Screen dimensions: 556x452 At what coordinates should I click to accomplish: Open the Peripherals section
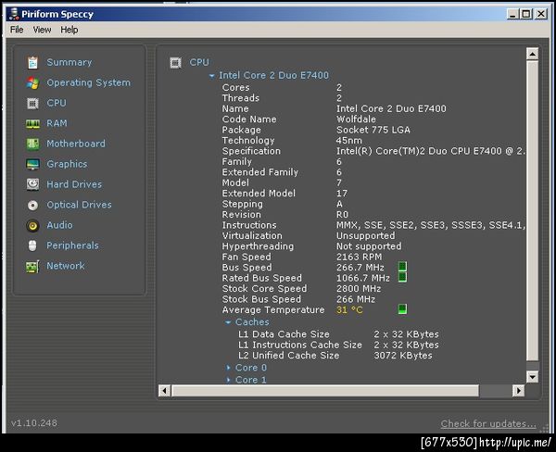pyautogui.click(x=72, y=245)
